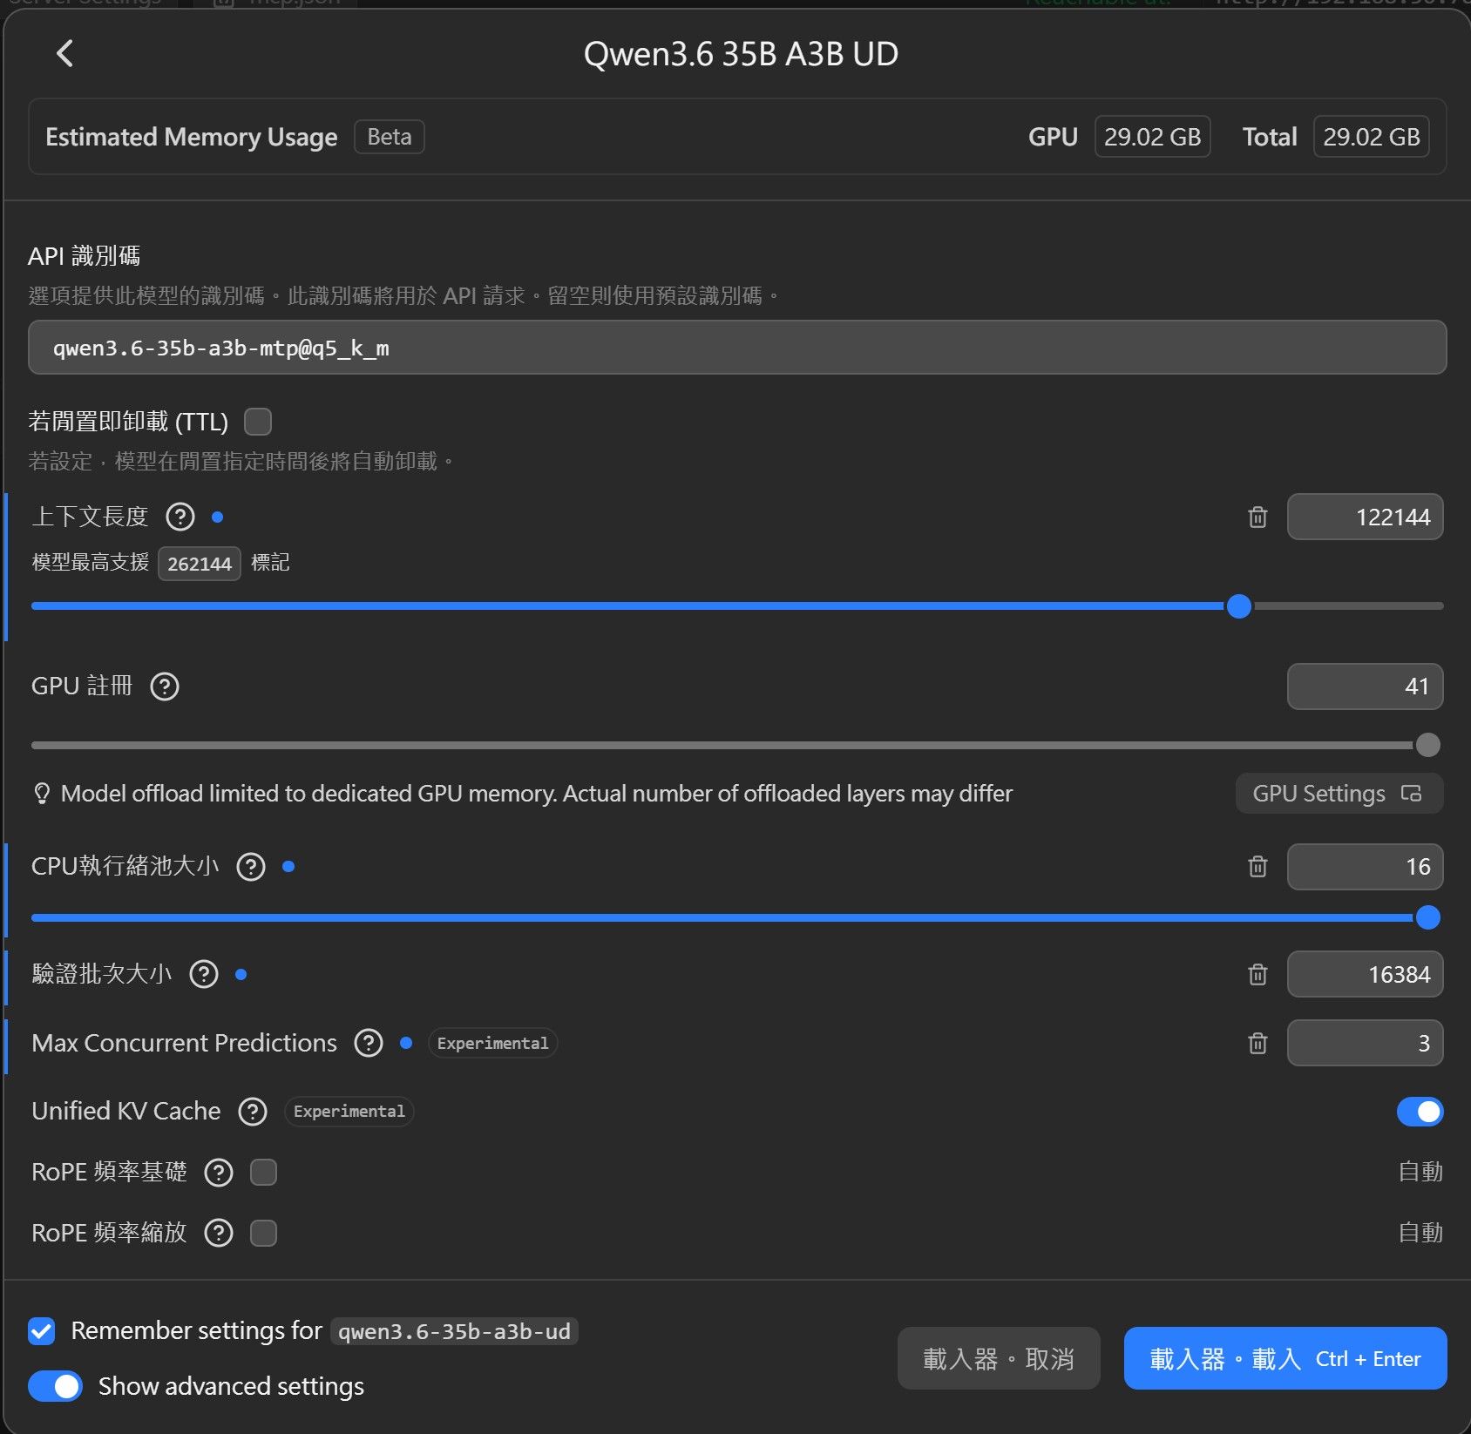
Task: Reset Max Concurrent Predictions with trash icon
Action: click(1257, 1043)
